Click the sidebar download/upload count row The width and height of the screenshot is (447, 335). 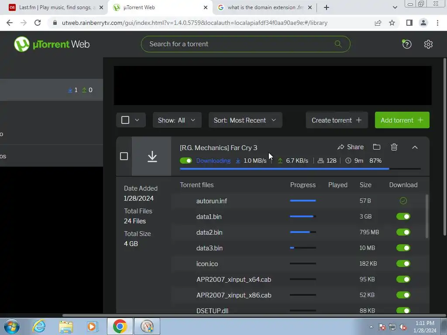coord(52,90)
